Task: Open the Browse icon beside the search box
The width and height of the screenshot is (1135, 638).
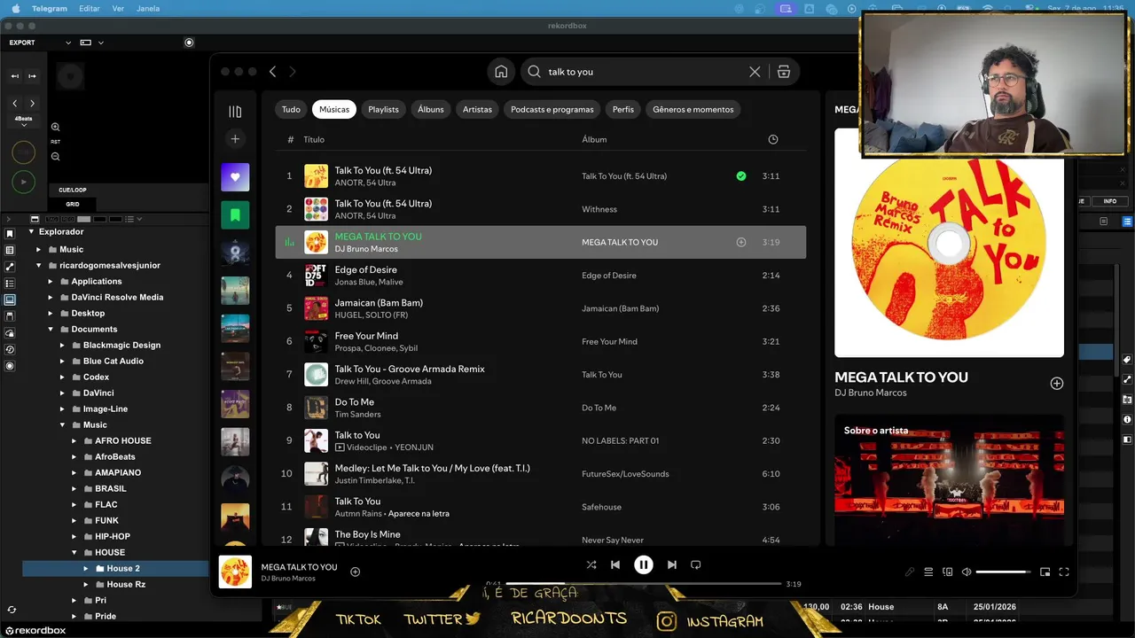Action: (x=784, y=72)
